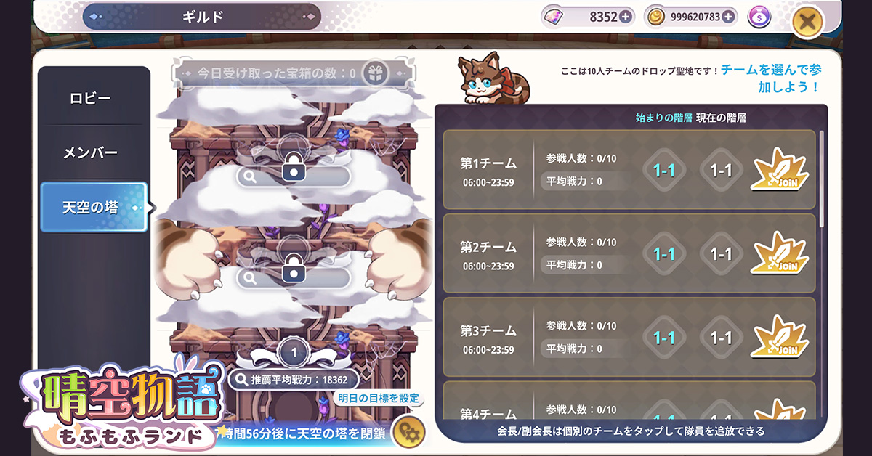Click the JOIN sword icon for 第1チーム
The width and height of the screenshot is (872, 456).
coord(780,170)
